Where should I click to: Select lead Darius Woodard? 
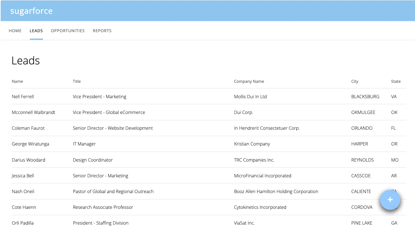[28, 160]
